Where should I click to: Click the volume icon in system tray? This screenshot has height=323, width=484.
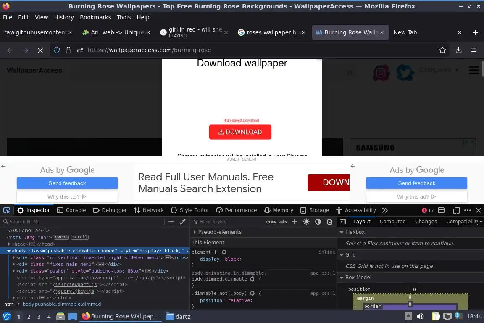click(x=420, y=316)
